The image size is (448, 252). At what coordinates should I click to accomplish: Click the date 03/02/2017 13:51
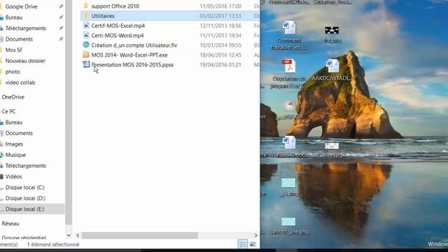pyautogui.click(x=220, y=15)
